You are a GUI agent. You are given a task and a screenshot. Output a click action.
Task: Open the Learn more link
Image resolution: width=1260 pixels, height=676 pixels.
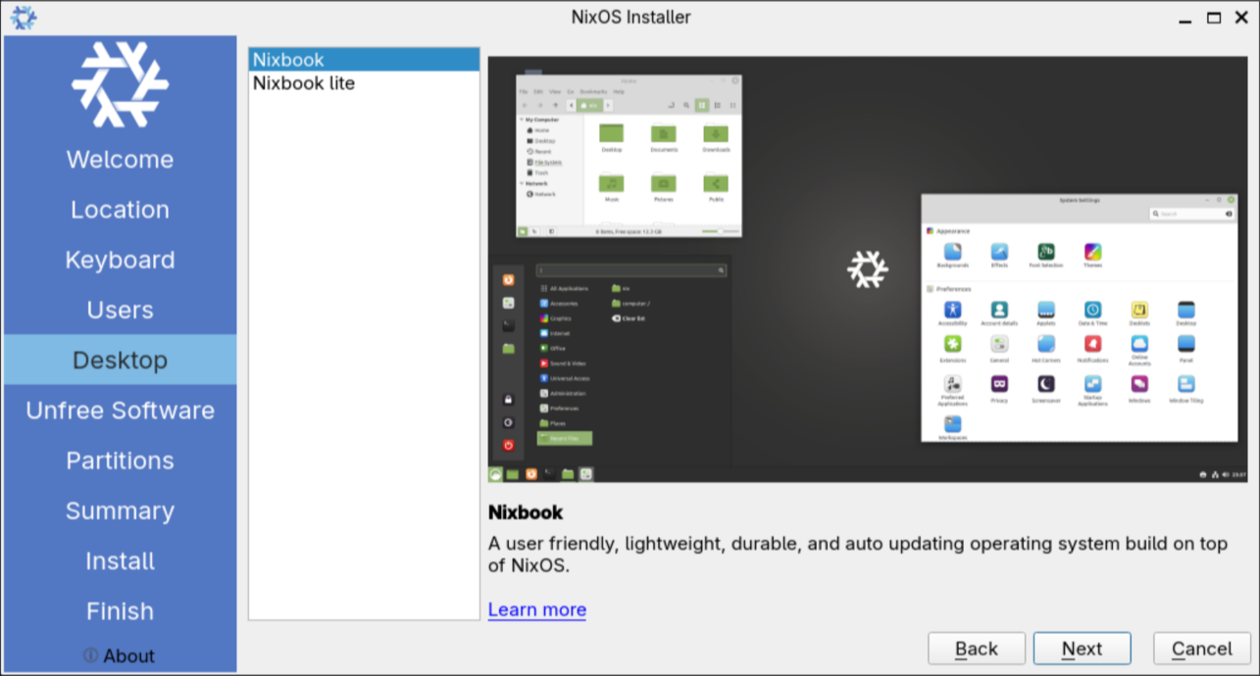coord(536,609)
